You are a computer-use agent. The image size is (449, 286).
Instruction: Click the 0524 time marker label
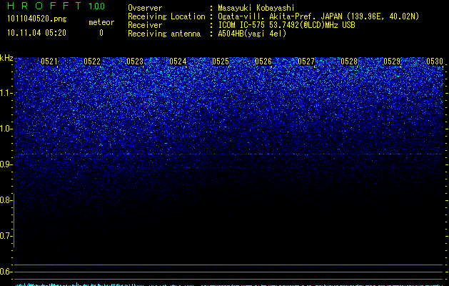pos(178,61)
